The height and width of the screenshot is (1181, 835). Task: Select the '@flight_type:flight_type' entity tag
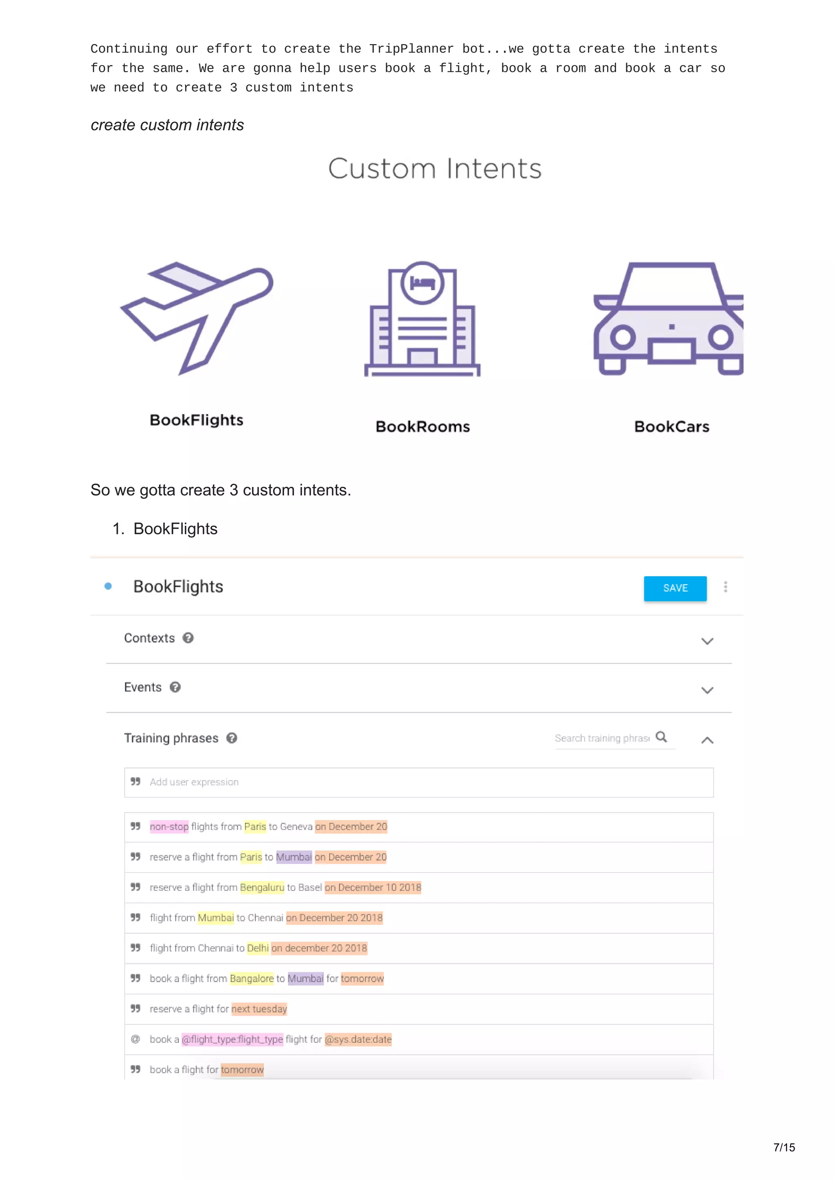pyautogui.click(x=232, y=1039)
